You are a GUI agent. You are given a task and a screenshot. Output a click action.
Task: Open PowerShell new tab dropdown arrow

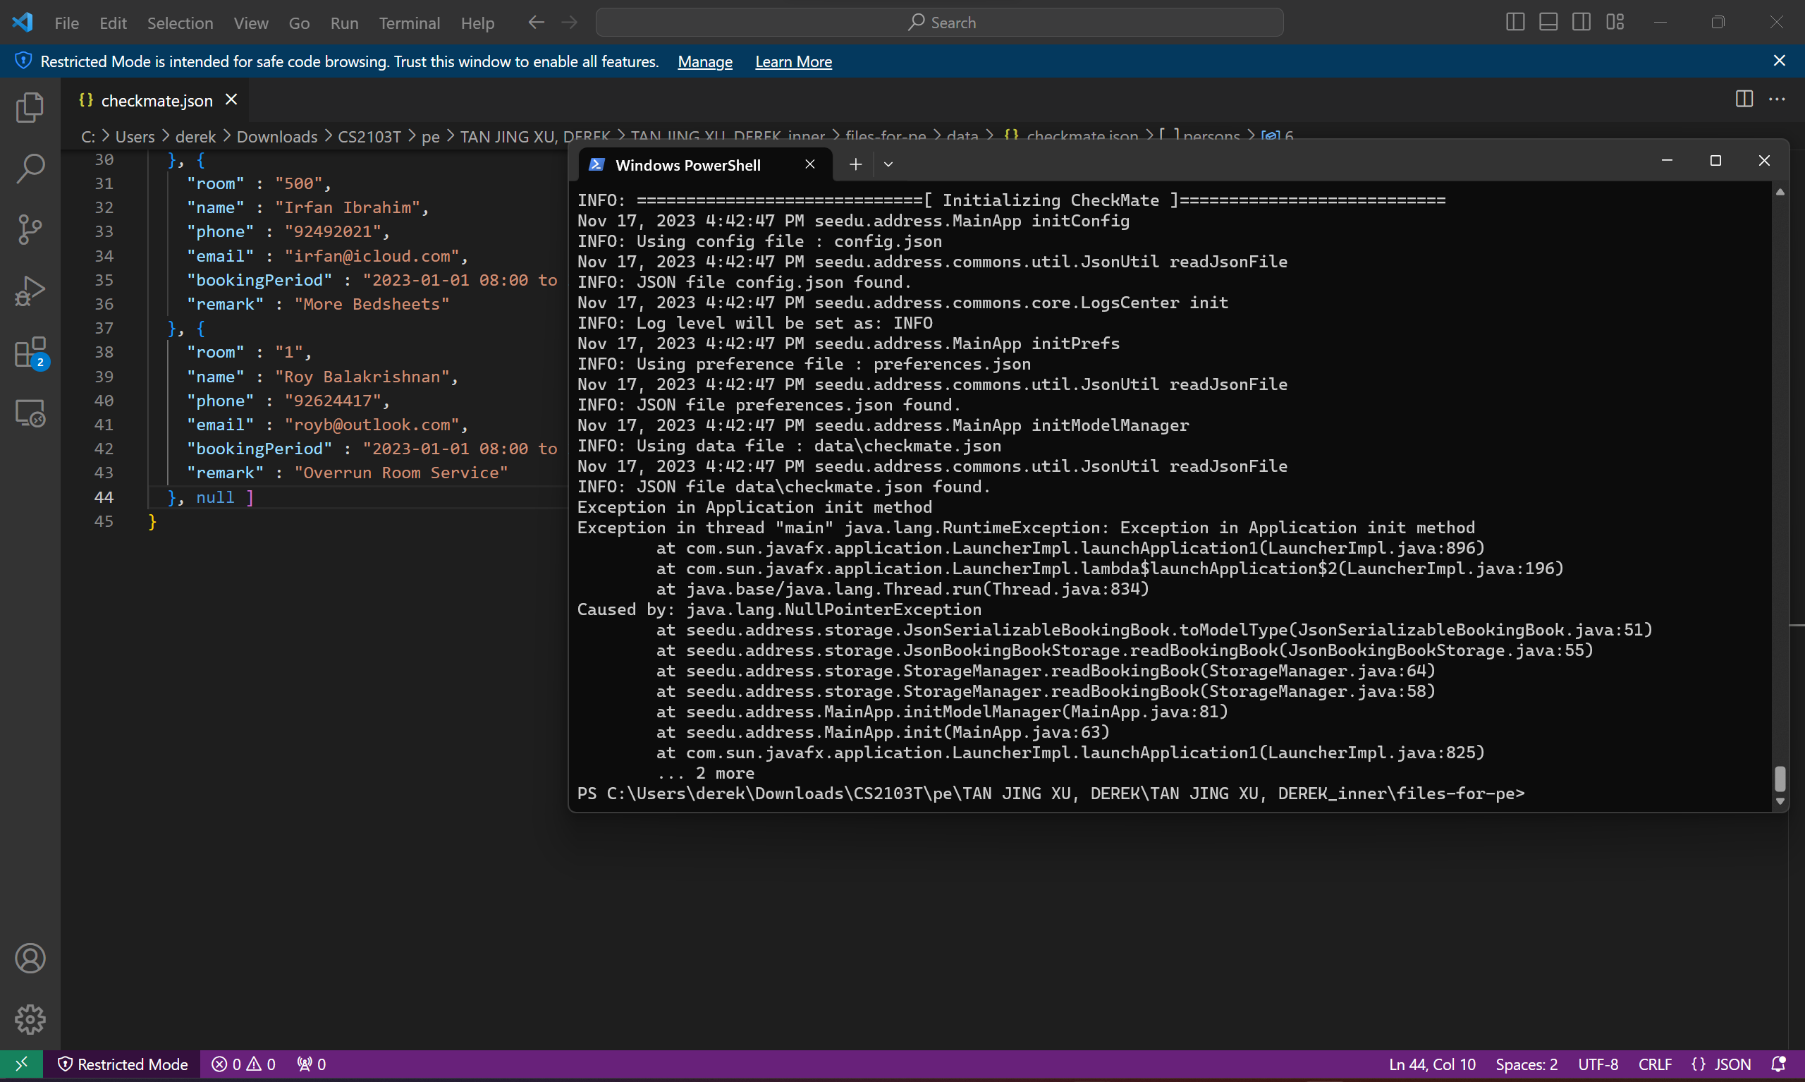coord(888,165)
